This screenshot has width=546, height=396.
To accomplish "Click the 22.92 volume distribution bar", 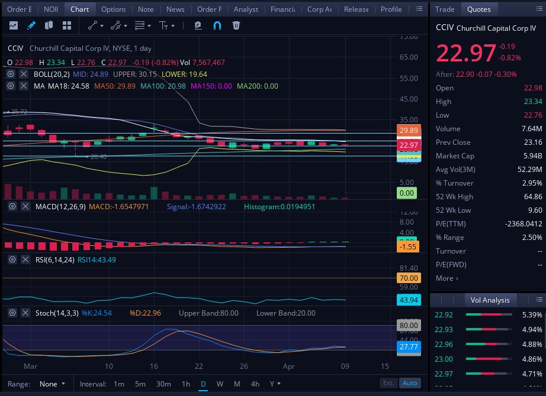I will pos(489,314).
